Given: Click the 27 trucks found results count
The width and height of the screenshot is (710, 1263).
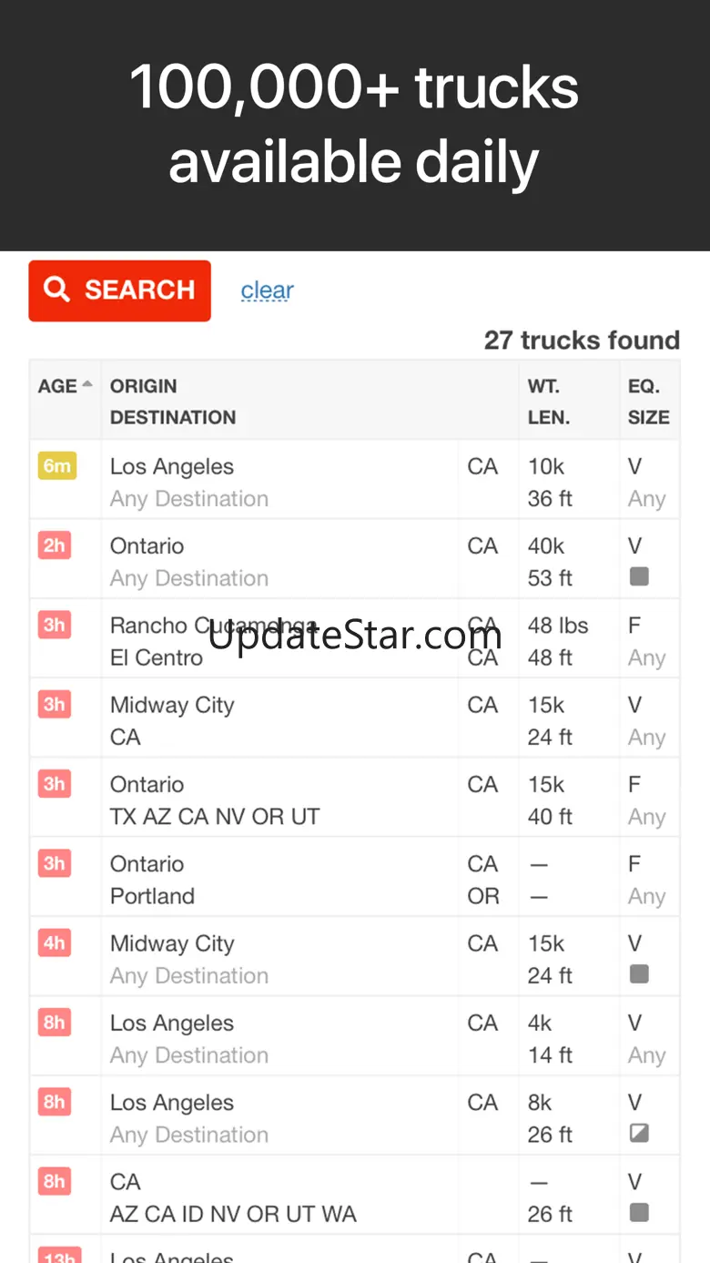Looking at the screenshot, I should 582,341.
